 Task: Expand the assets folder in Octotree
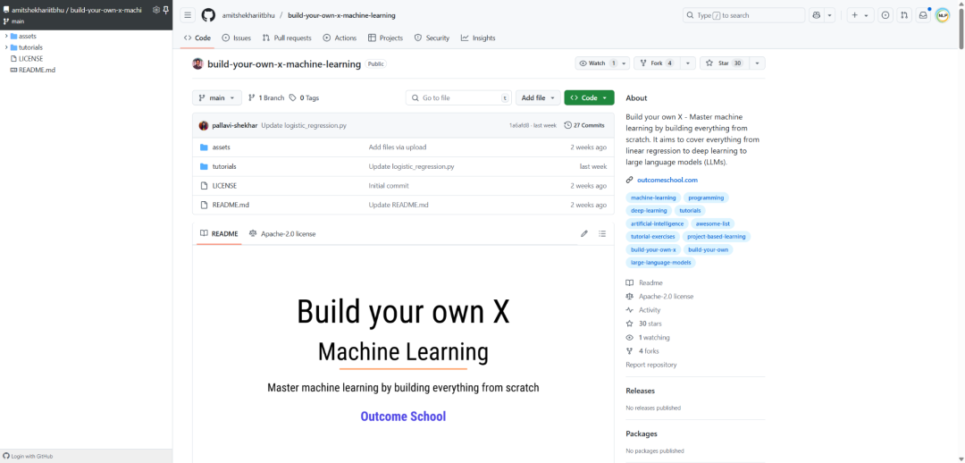click(x=6, y=36)
